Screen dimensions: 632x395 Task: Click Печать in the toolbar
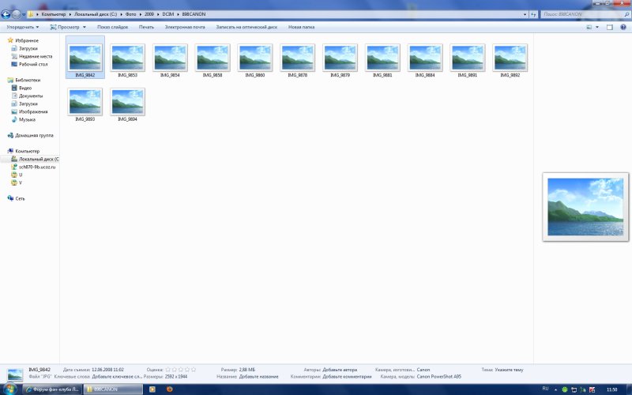click(146, 27)
